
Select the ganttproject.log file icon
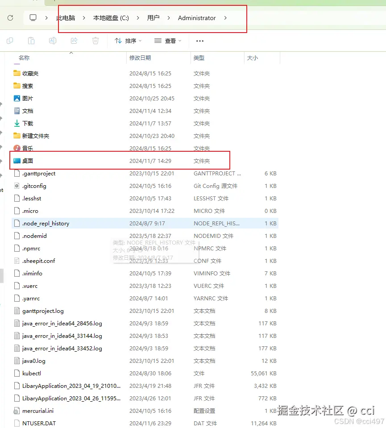coord(17,311)
